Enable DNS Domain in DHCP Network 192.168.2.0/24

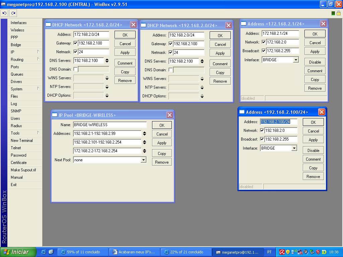pos(170,70)
